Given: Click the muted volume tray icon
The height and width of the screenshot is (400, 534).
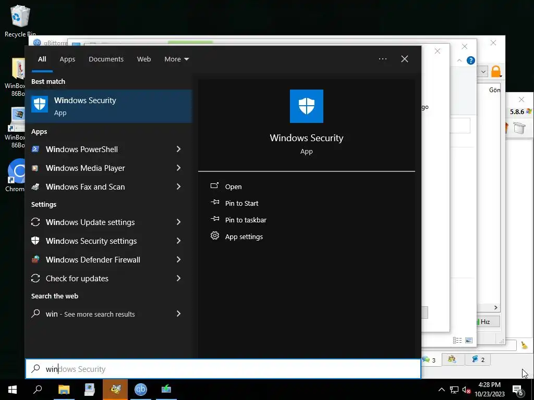Looking at the screenshot, I should point(466,390).
